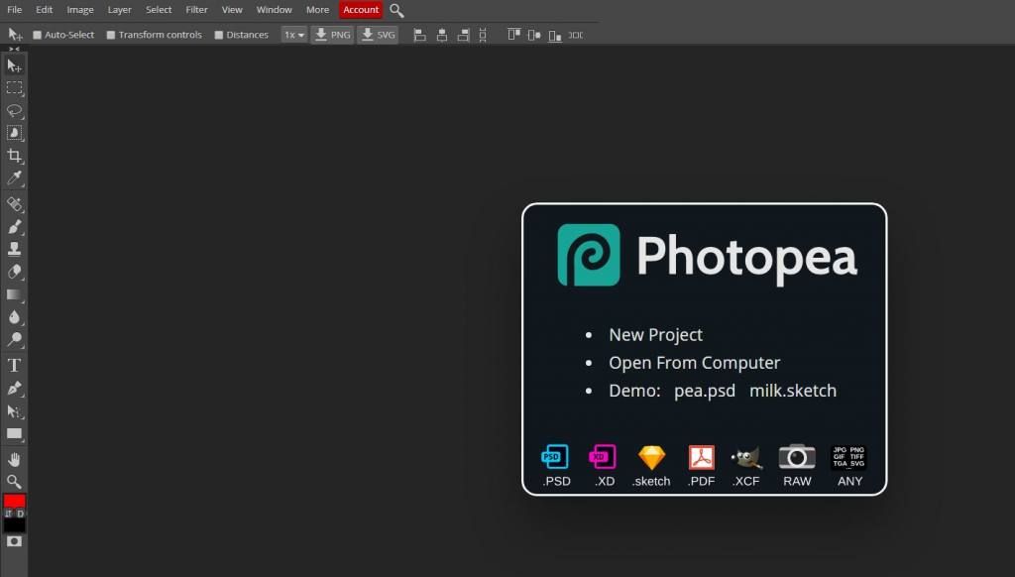This screenshot has height=577, width=1015.
Task: Select the Move tool
Action: (x=14, y=65)
